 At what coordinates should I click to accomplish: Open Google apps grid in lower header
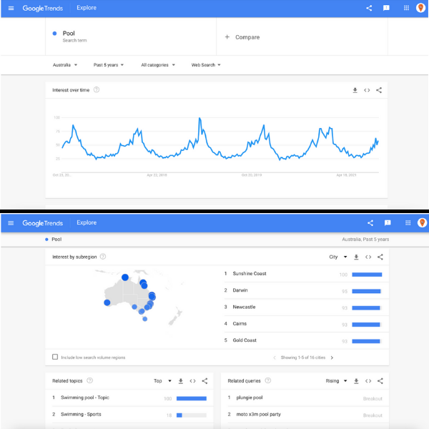(408, 222)
